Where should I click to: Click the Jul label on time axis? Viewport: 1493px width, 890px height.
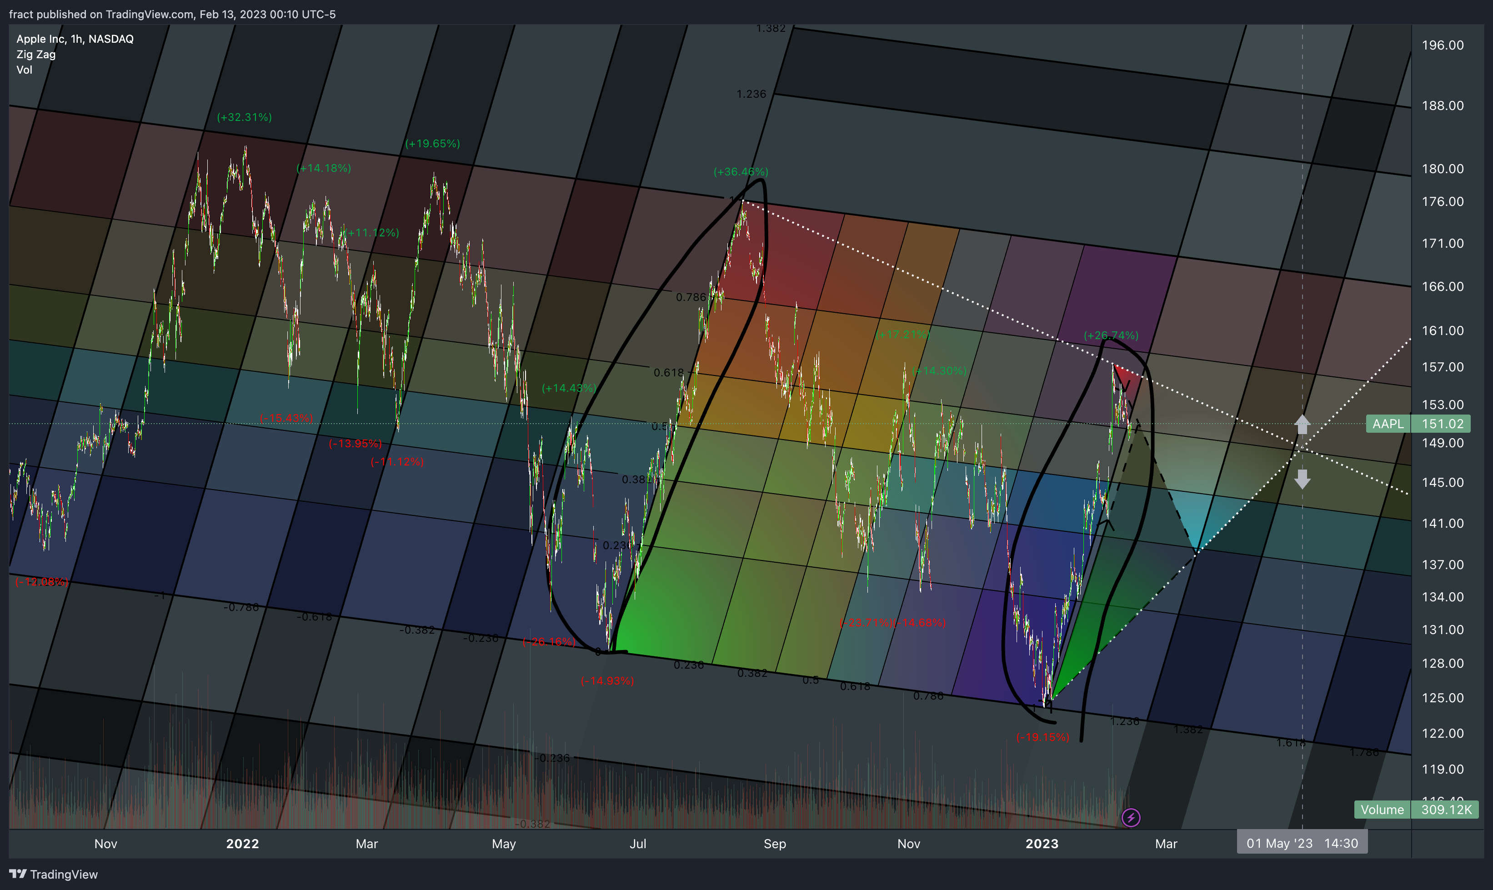[638, 844]
